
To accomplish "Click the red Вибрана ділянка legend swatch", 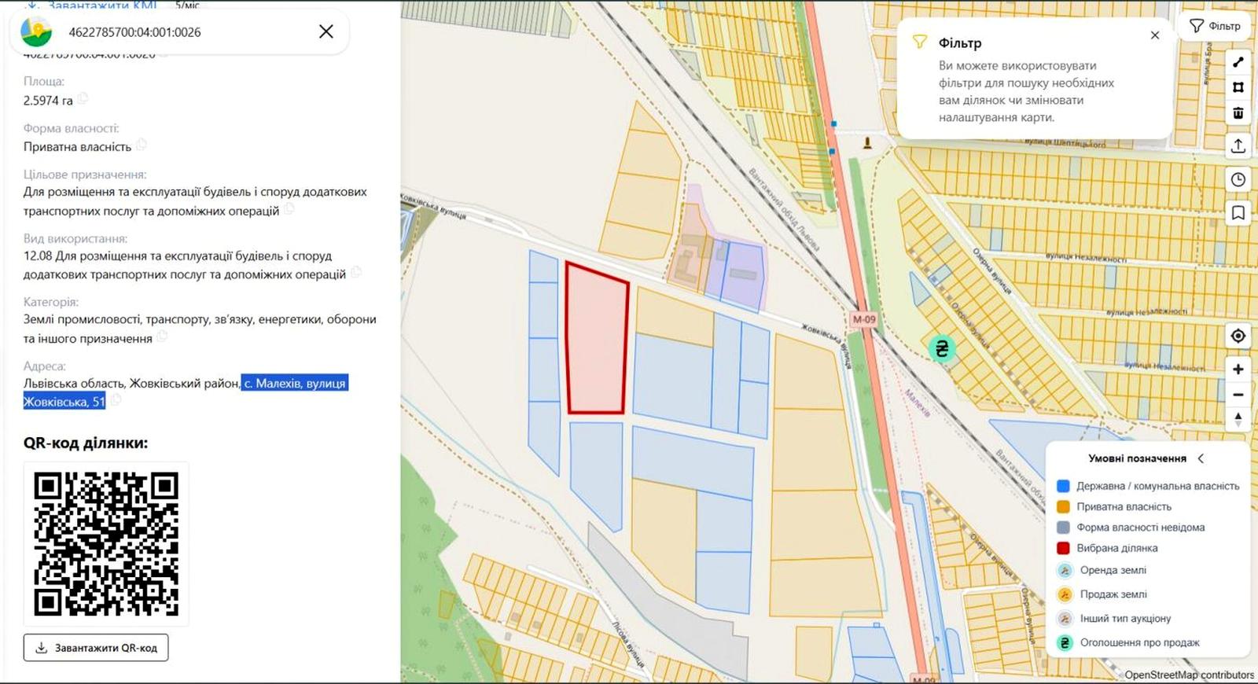I will (x=1063, y=548).
